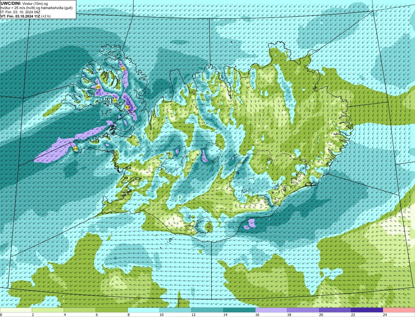
Task: Click the legend scale number 24
Action: (x=385, y=315)
